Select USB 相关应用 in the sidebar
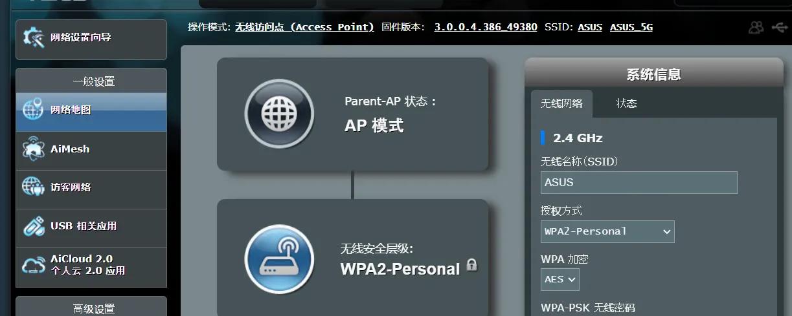Image resolution: width=792 pixels, height=316 pixels. click(x=91, y=228)
